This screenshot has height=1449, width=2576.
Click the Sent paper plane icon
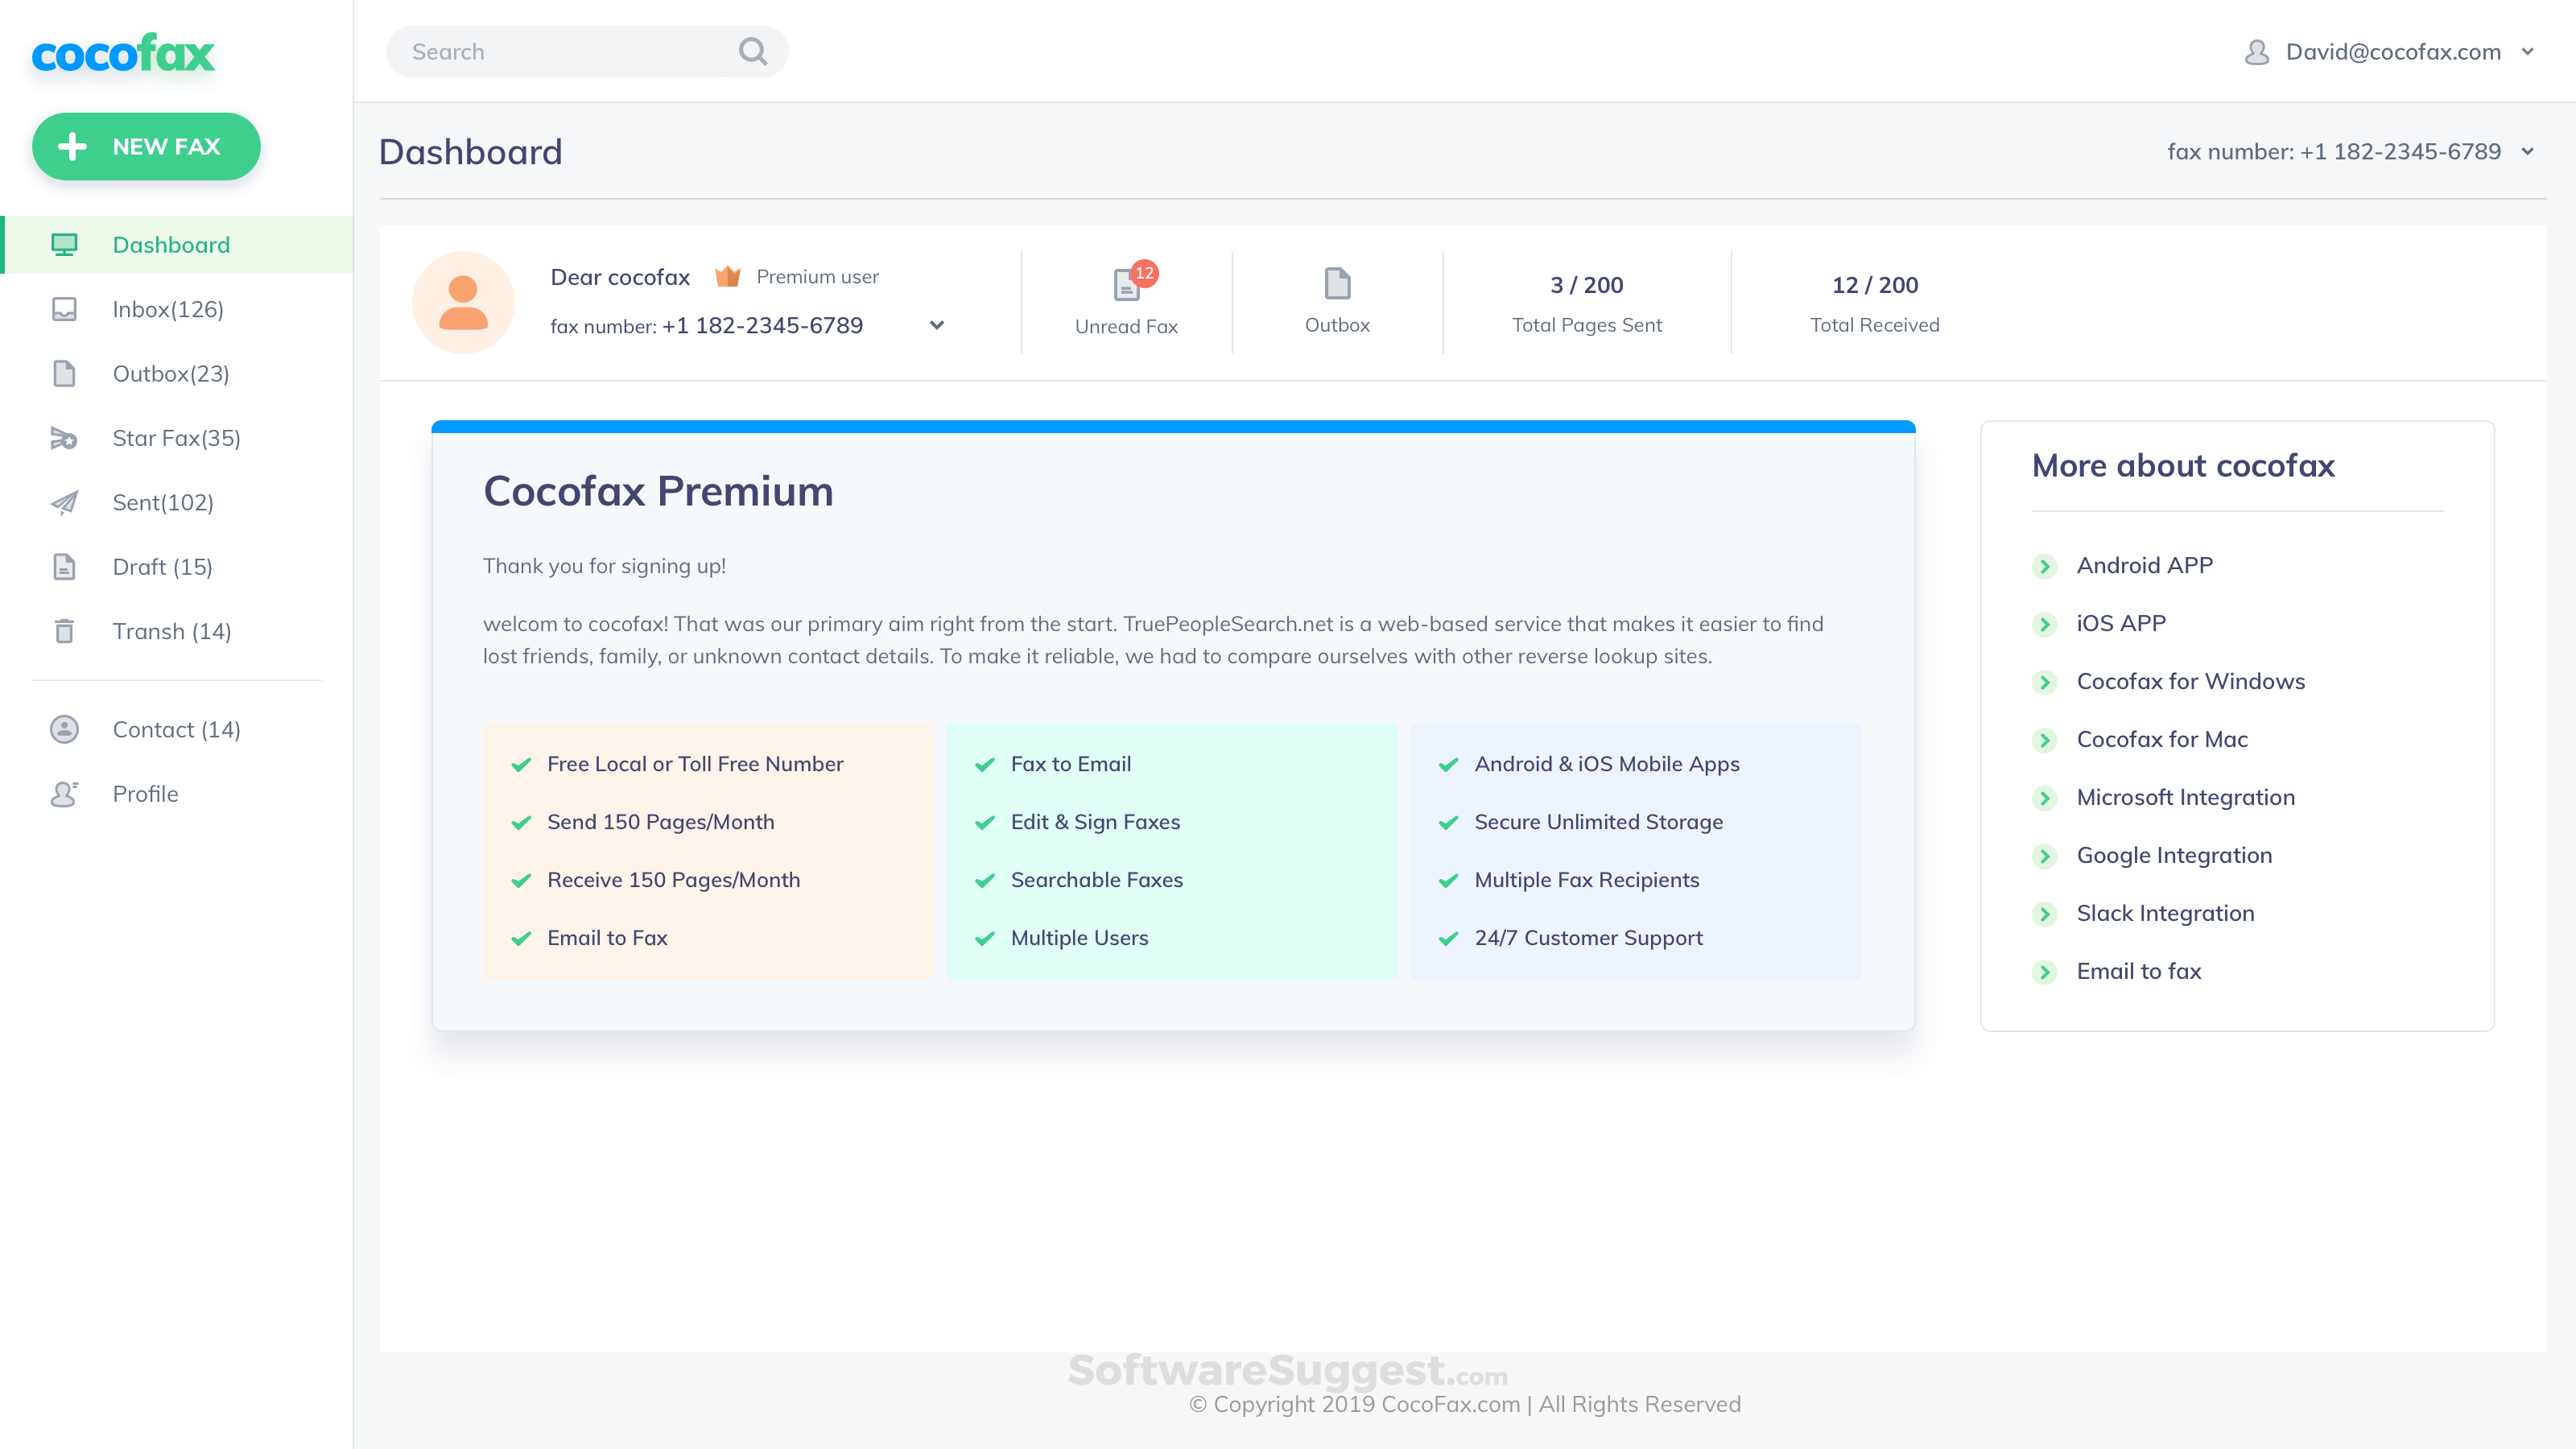(x=64, y=502)
